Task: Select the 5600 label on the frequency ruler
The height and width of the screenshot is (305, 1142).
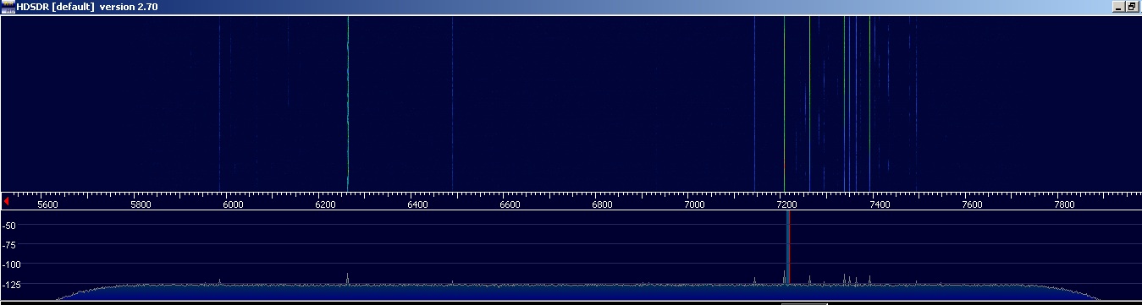Action: coord(48,204)
